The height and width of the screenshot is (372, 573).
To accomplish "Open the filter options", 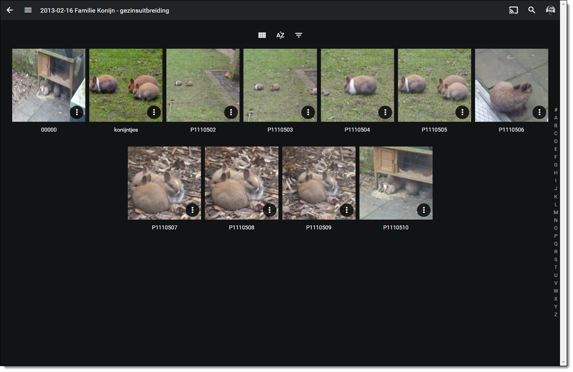I will [298, 35].
